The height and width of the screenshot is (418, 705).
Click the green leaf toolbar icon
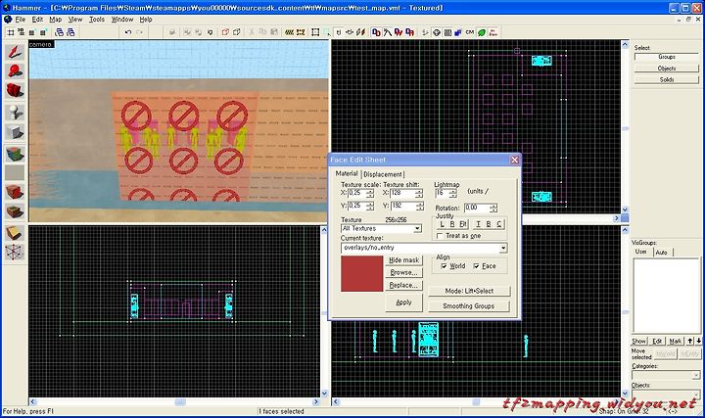pyautogui.click(x=482, y=32)
